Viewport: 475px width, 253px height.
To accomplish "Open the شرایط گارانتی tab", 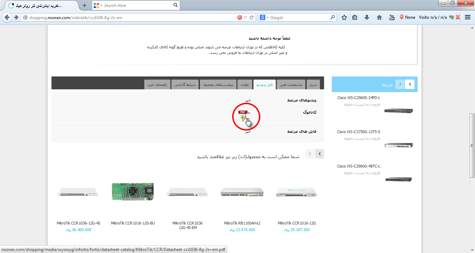I will tap(185, 84).
